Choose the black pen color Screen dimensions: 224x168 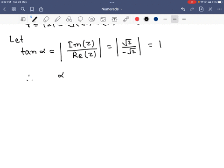tap(147, 19)
